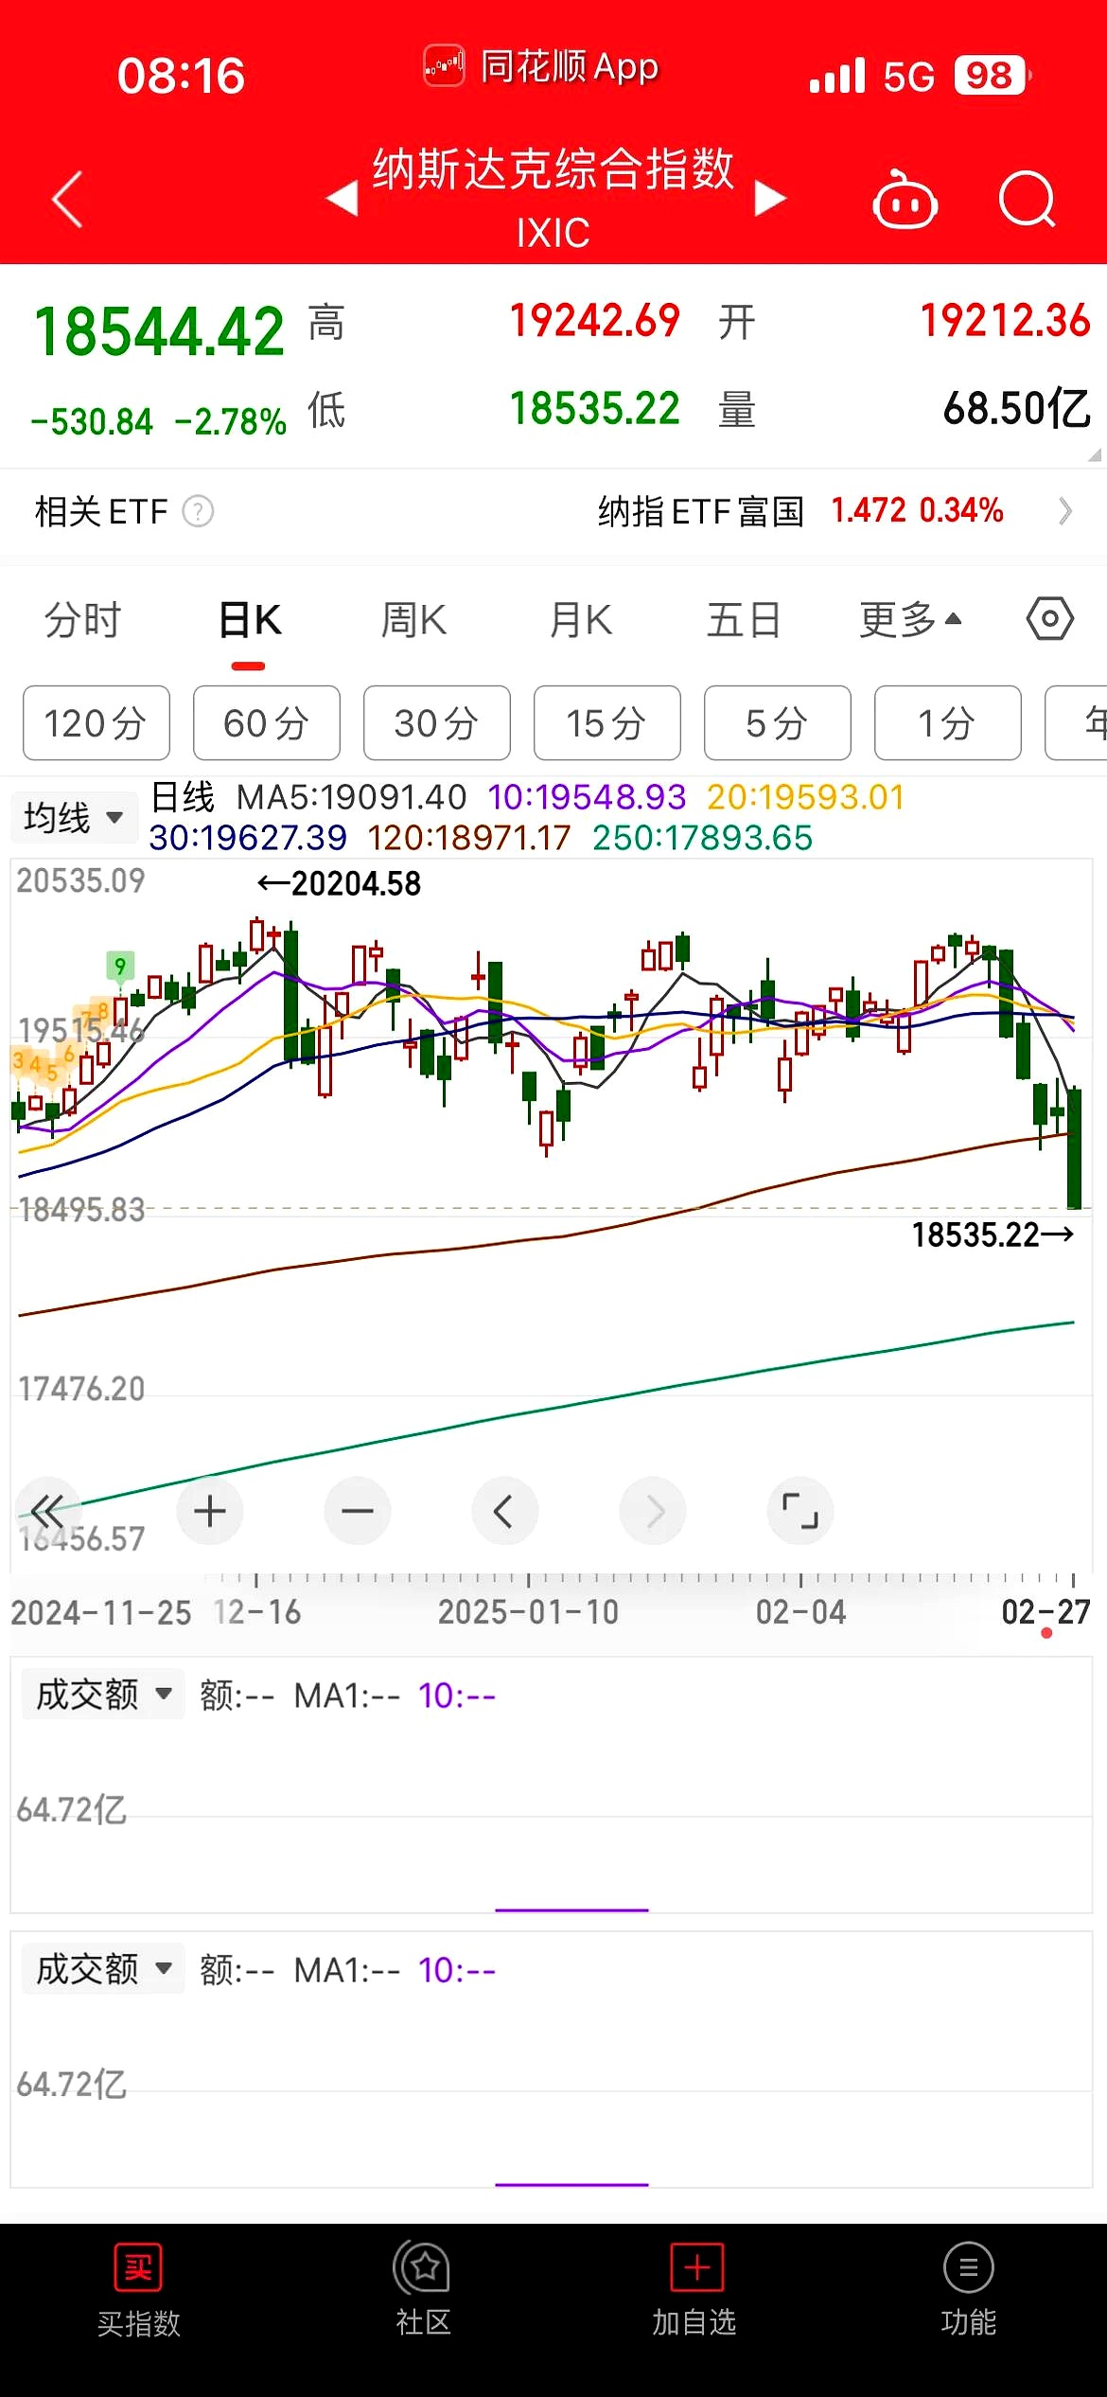Viewport: 1107px width, 2397px height.
Task: Tap the back arrow in header
Action: click(x=67, y=200)
